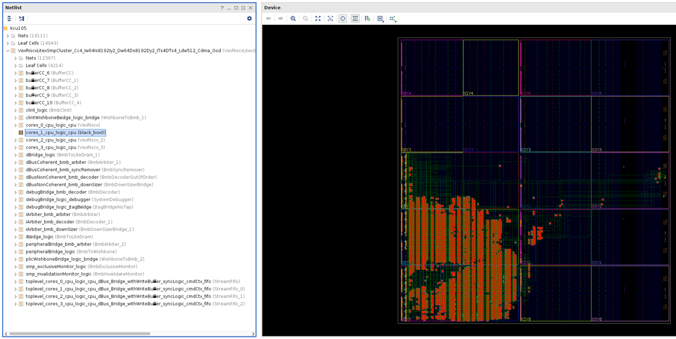Expand dBridge_logic node arrow
The width and height of the screenshot is (676, 339).
pyautogui.click(x=15, y=155)
